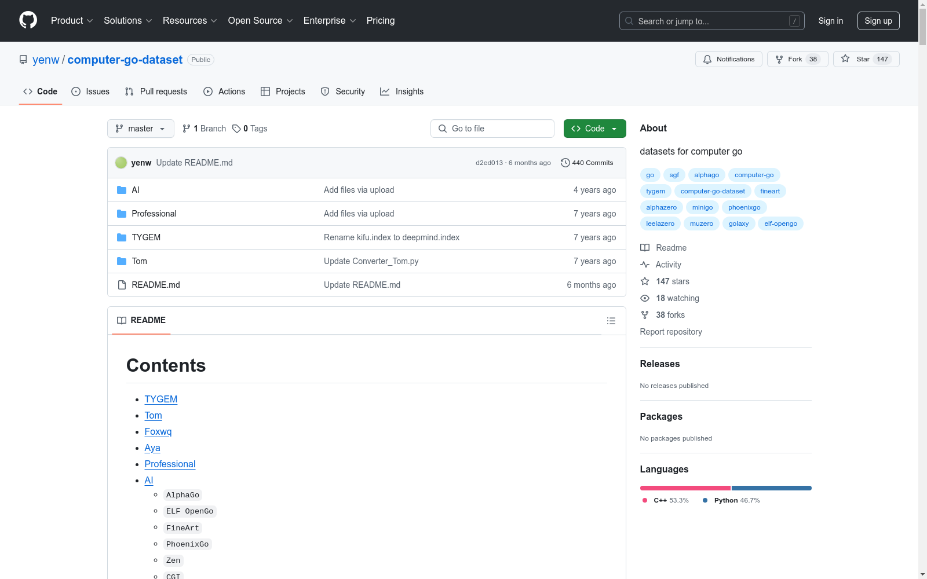The width and height of the screenshot is (927, 579).
Task: Click the Notifications bell icon
Action: point(707,59)
